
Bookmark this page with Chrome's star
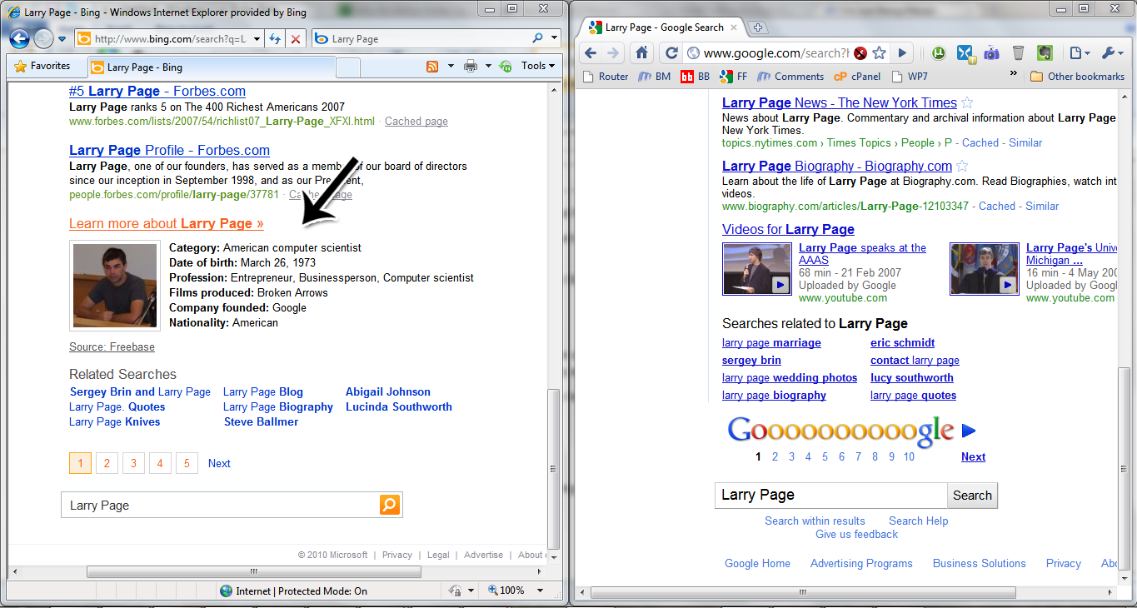pos(880,53)
